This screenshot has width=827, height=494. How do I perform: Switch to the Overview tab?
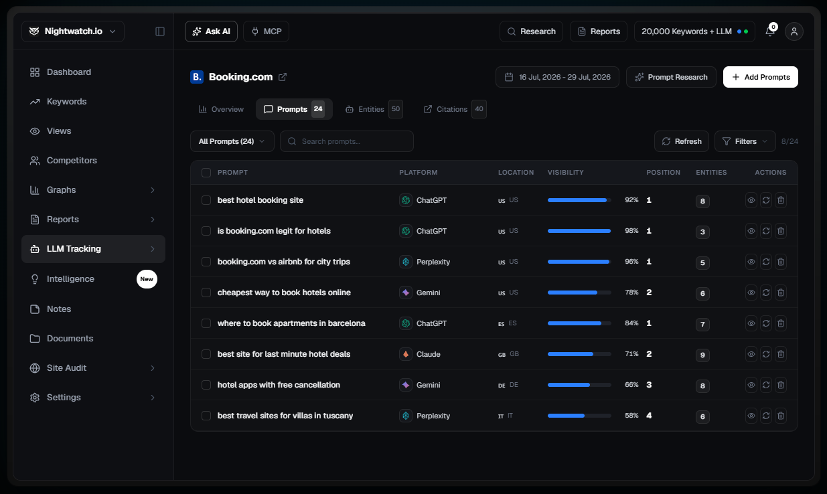pyautogui.click(x=221, y=109)
